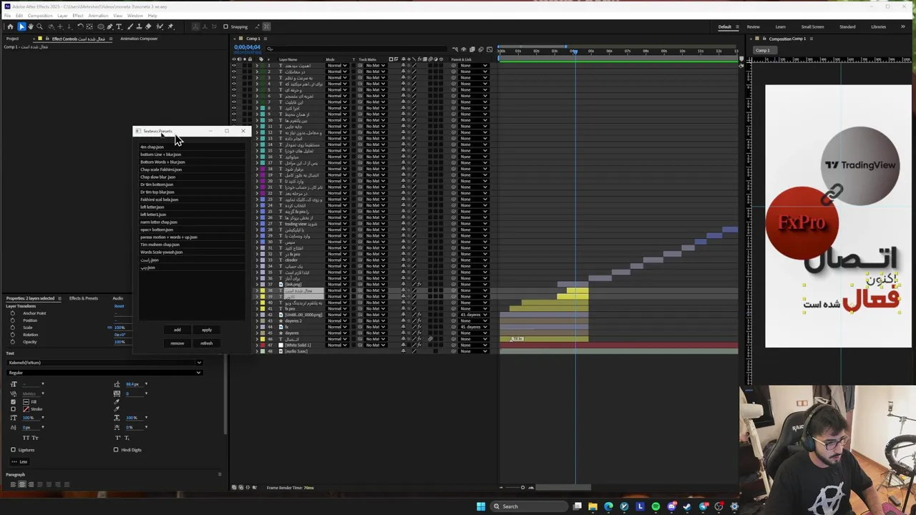
Task: Switch to Animation Composer tab
Action: pos(139,39)
